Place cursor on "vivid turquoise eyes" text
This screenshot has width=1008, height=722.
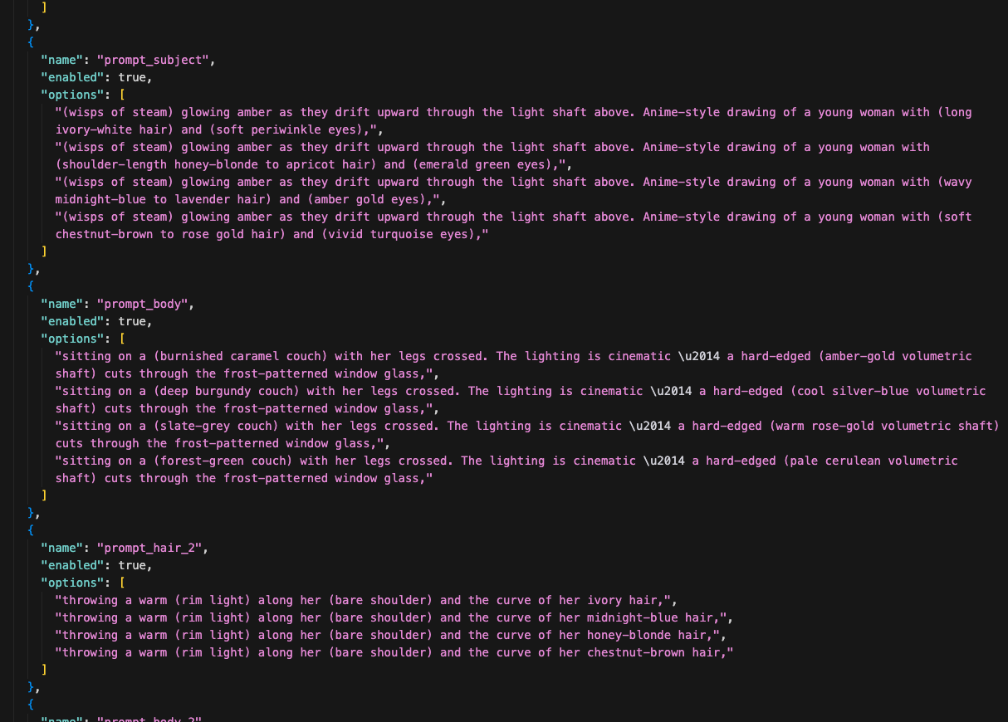point(395,234)
